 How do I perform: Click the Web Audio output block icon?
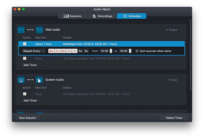pyautogui.click(x=39, y=30)
